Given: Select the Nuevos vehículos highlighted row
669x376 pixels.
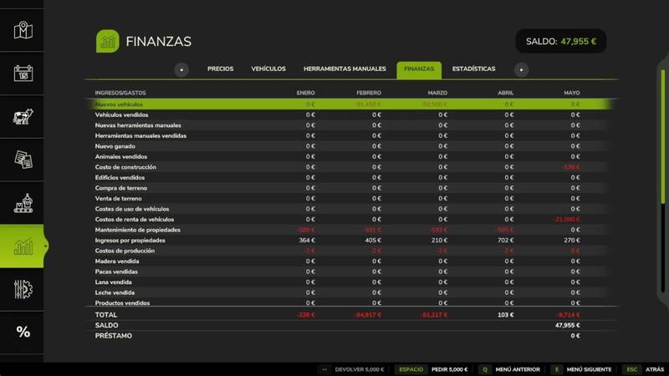Looking at the screenshot, I should 350,104.
